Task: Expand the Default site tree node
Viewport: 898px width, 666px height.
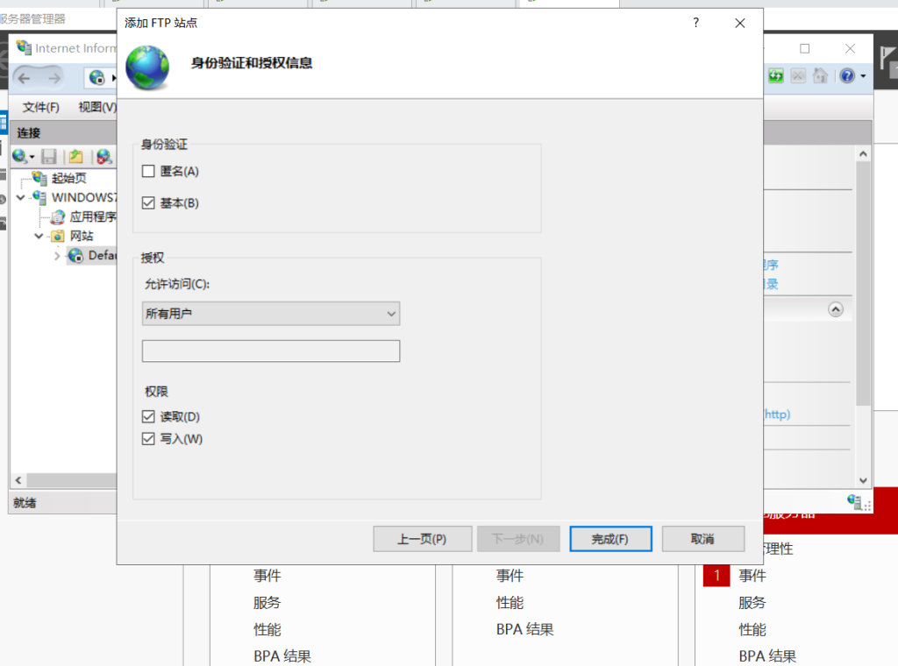Action: [57, 256]
